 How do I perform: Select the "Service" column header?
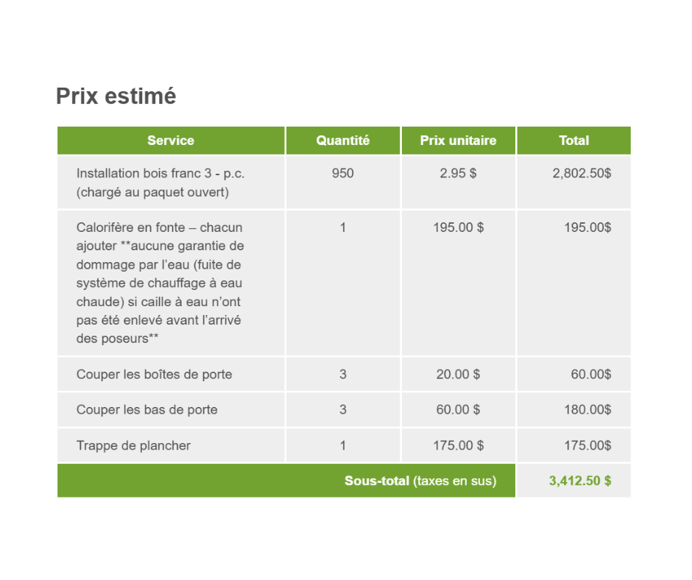point(171,141)
